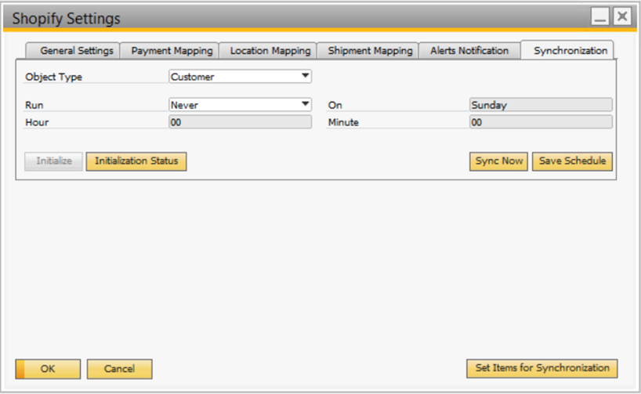Close the Shopify Settings window
641x394 pixels.
[x=621, y=16]
